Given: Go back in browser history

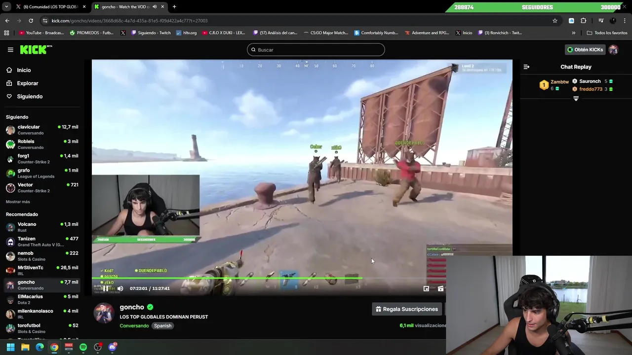Looking at the screenshot, I should click(7, 21).
